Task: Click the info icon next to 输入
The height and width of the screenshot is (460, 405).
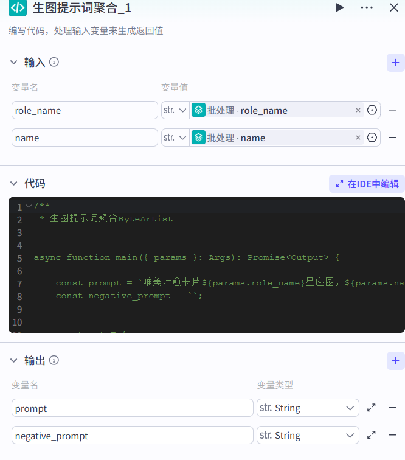Action: coord(54,62)
